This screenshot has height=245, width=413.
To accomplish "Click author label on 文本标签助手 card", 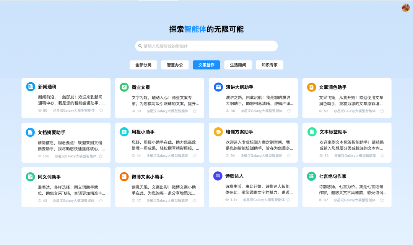I will [x=355, y=155].
